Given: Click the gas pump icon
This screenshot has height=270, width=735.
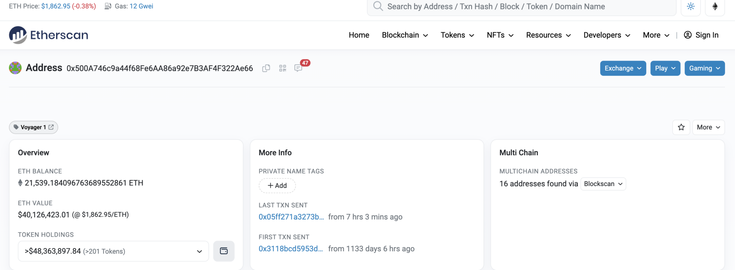Looking at the screenshot, I should pos(108,6).
